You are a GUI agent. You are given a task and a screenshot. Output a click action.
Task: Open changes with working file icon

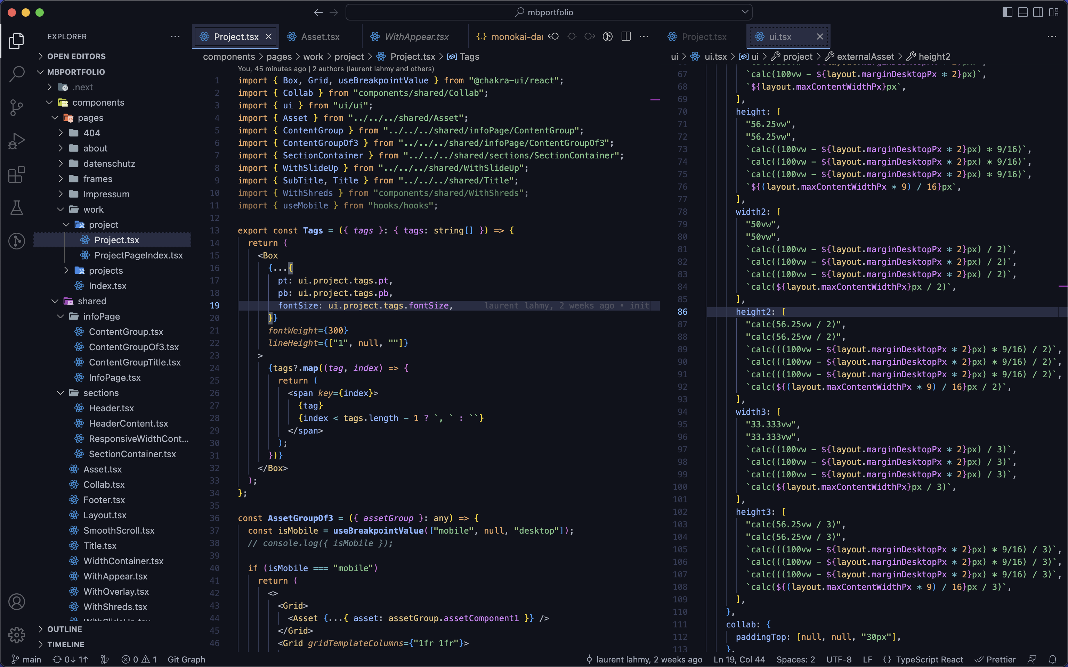(572, 36)
